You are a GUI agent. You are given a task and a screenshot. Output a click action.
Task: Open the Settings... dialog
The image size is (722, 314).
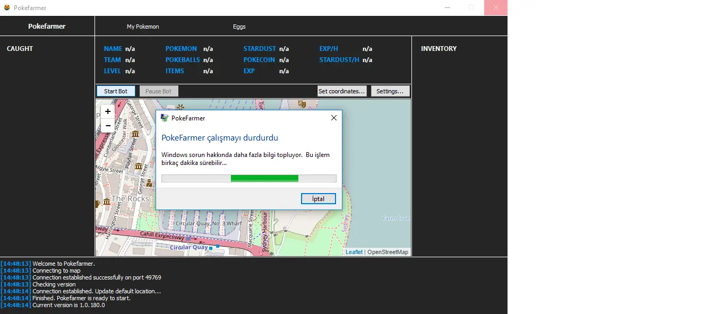(x=390, y=91)
